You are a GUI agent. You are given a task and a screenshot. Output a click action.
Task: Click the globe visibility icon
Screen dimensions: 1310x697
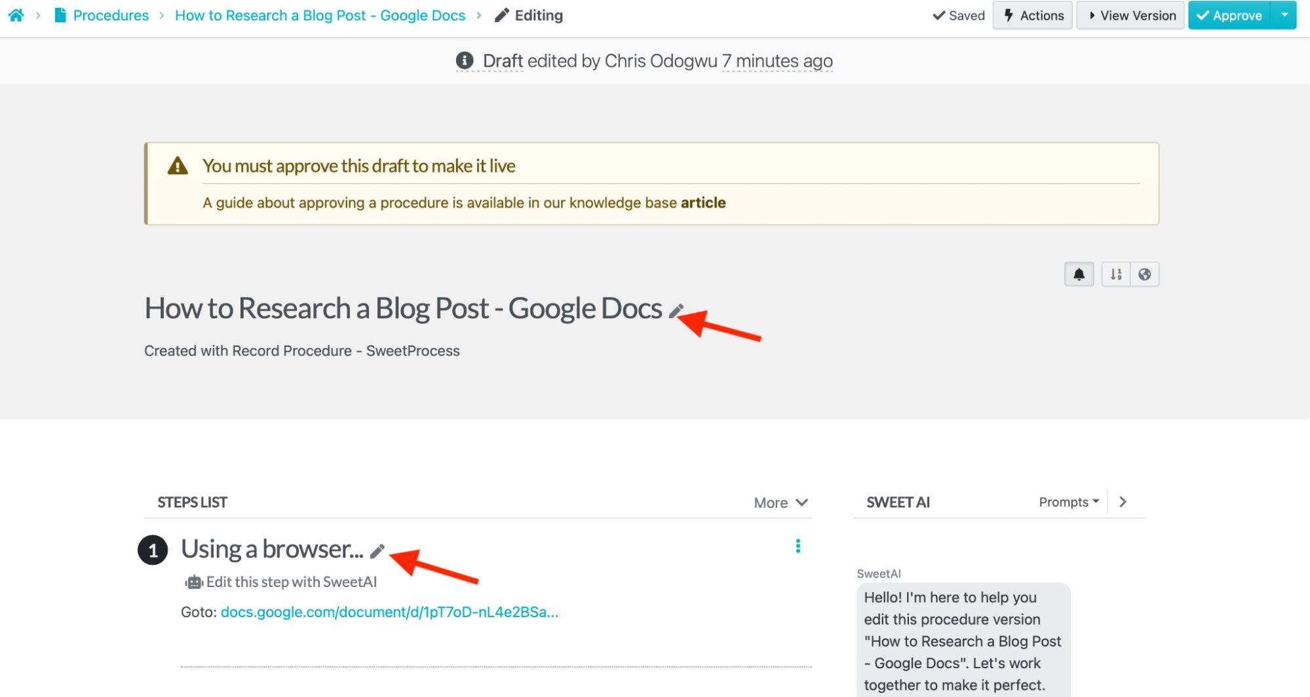pyautogui.click(x=1144, y=274)
